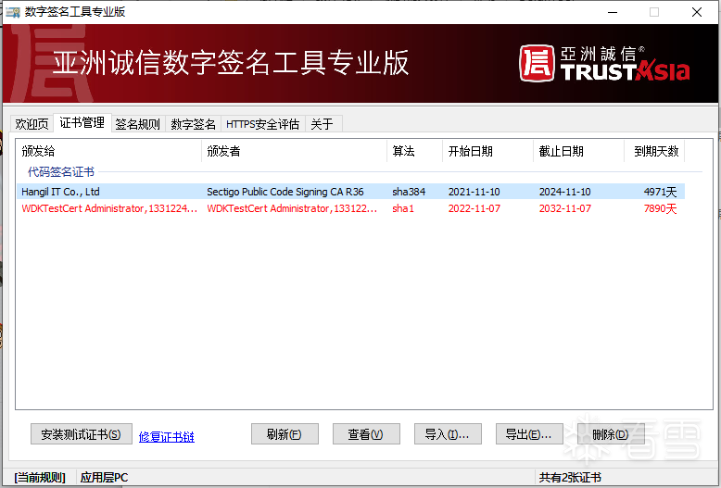Click the Sectigo Public Code Signing CA R36 cell
The height and width of the screenshot is (488, 721).
click(285, 192)
